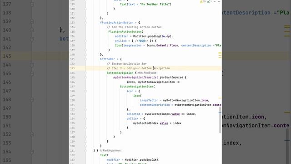
Task: Fold the icon lambda at line 148
Action: click(x=85, y=91)
